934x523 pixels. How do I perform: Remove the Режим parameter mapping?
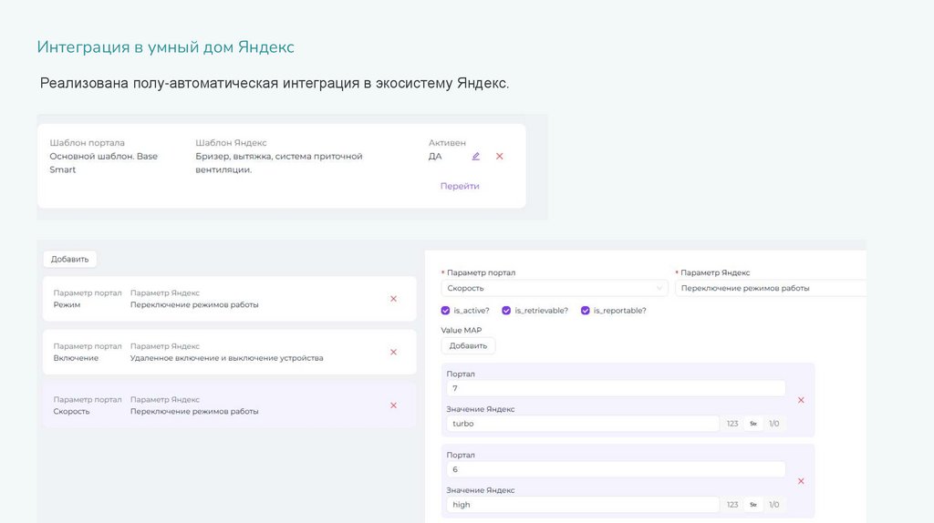click(x=393, y=299)
